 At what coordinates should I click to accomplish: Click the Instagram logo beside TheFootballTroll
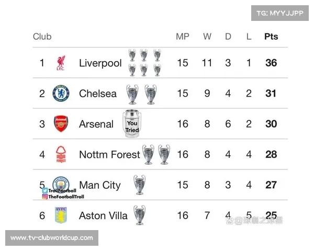45,197
